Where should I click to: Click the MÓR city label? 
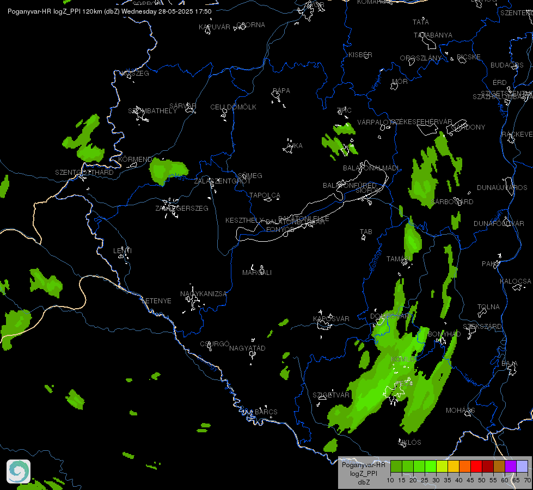[400, 82]
